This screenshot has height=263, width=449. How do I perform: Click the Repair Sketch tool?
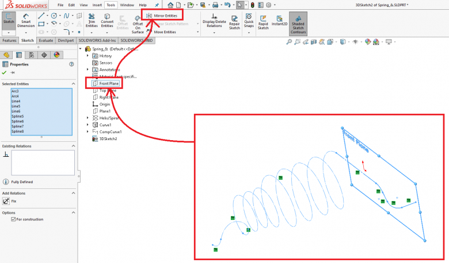click(x=234, y=22)
